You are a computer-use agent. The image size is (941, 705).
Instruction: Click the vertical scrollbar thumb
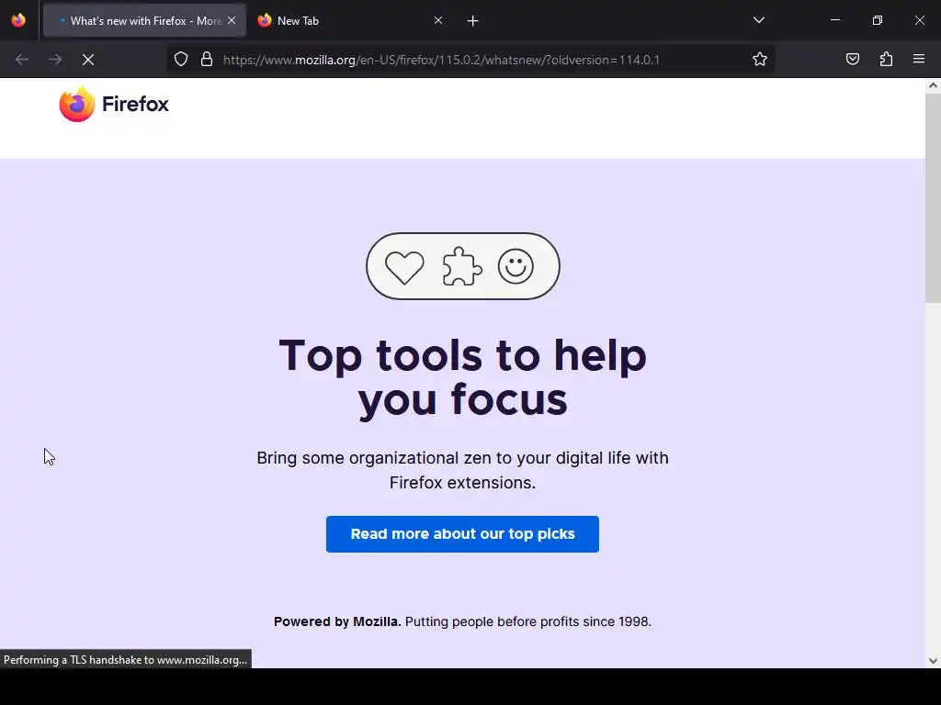pyautogui.click(x=933, y=198)
